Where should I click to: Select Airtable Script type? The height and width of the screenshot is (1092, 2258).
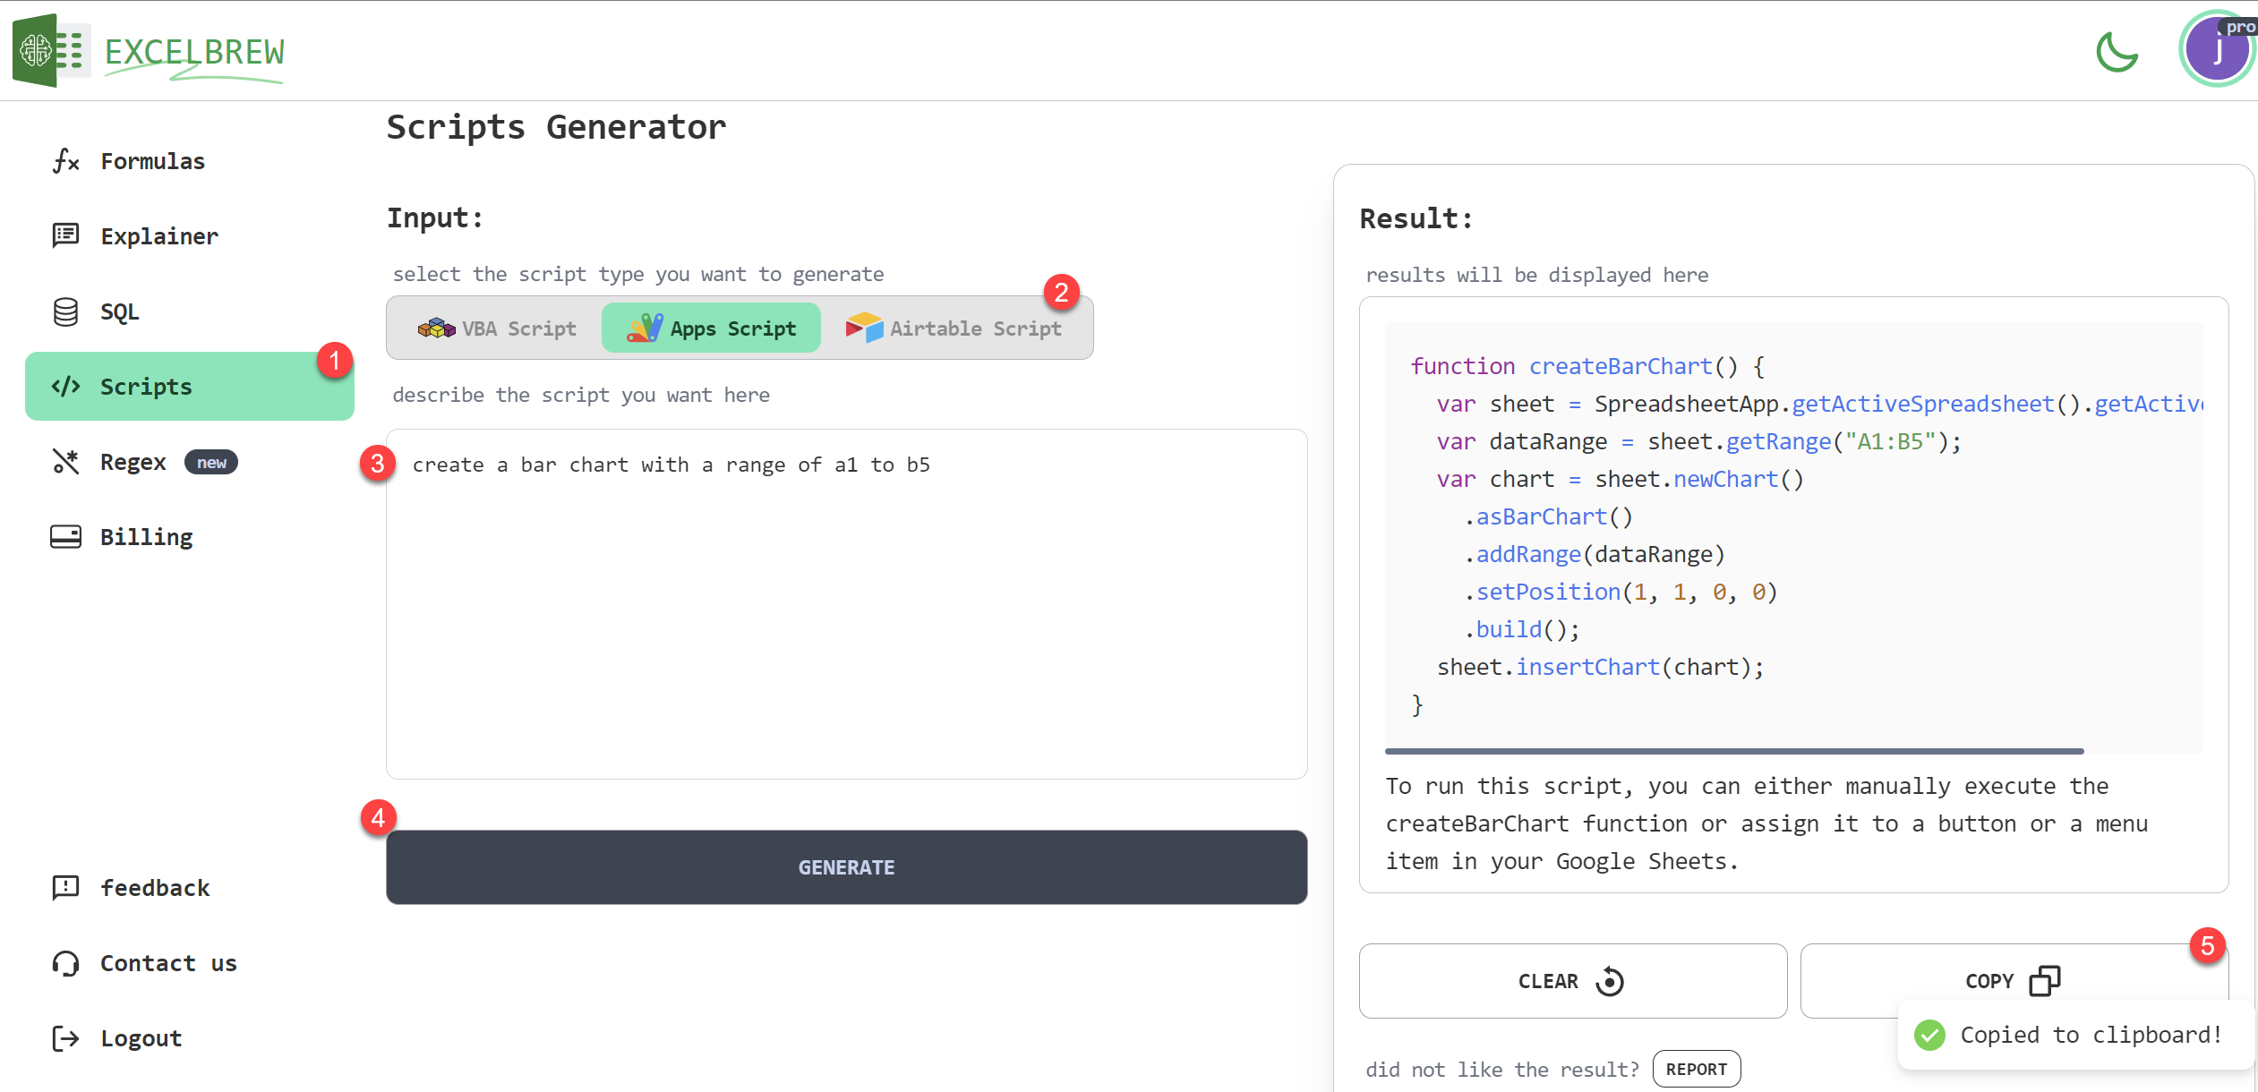(954, 328)
